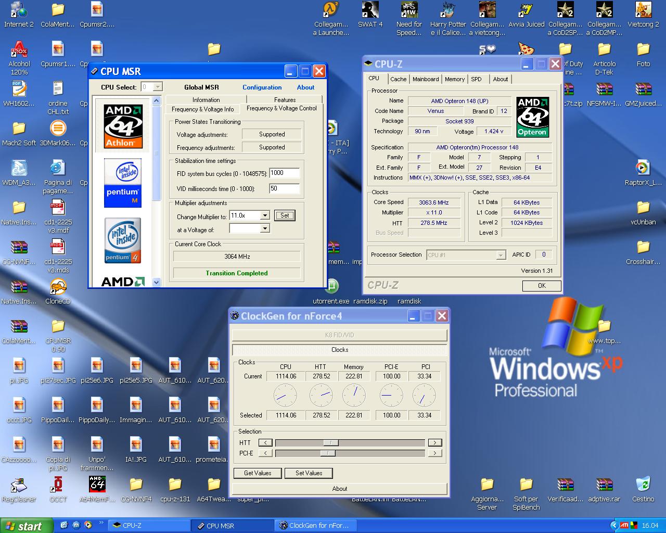Open the Harry Potter game shortcut
The width and height of the screenshot is (666, 533).
click(448, 19)
